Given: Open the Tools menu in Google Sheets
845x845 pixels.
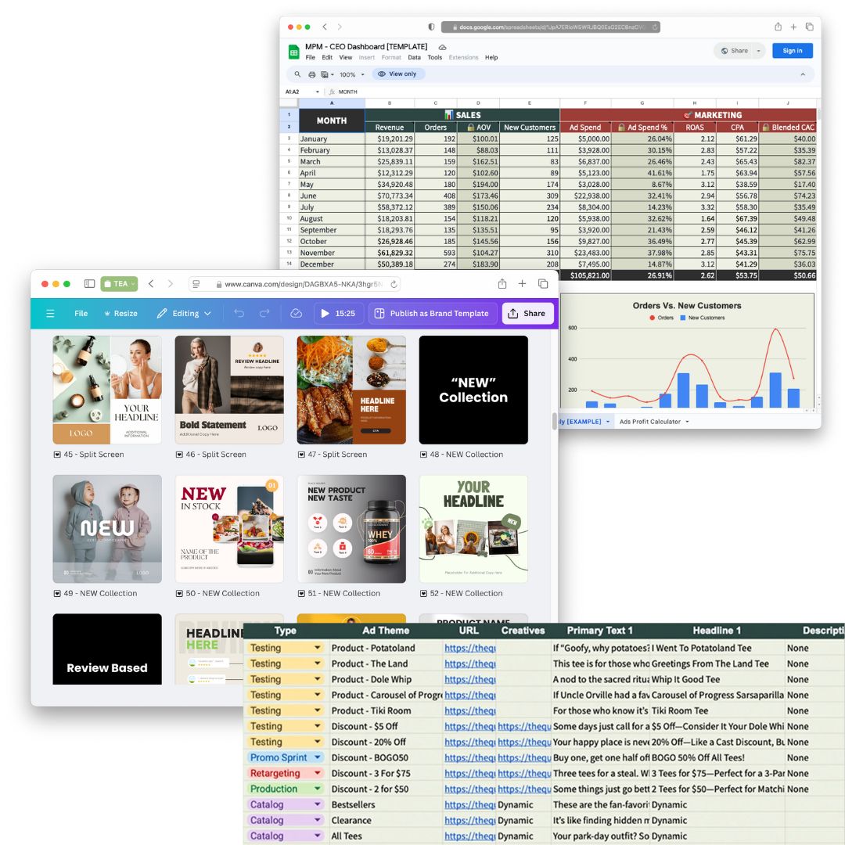Looking at the screenshot, I should coord(434,58).
